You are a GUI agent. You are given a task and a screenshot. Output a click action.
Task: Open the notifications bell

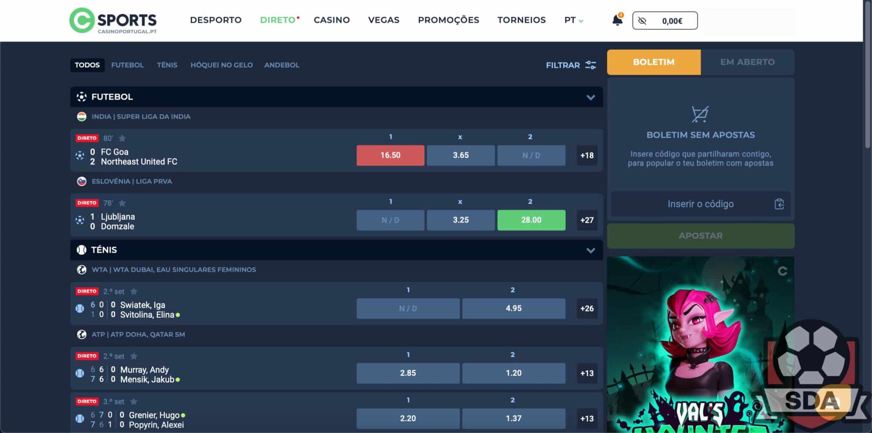coord(617,20)
